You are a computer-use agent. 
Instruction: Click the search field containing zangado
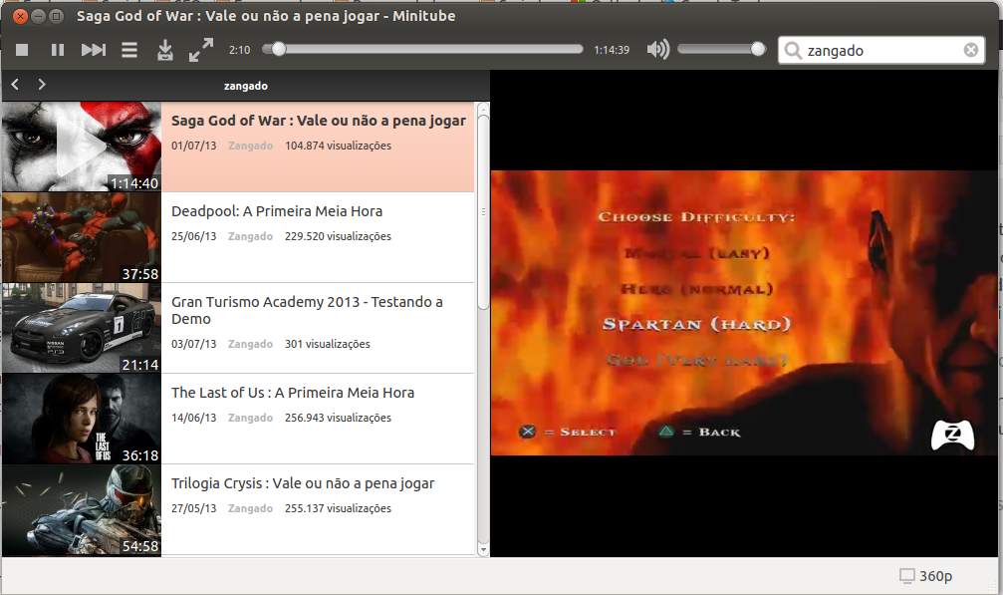point(881,50)
